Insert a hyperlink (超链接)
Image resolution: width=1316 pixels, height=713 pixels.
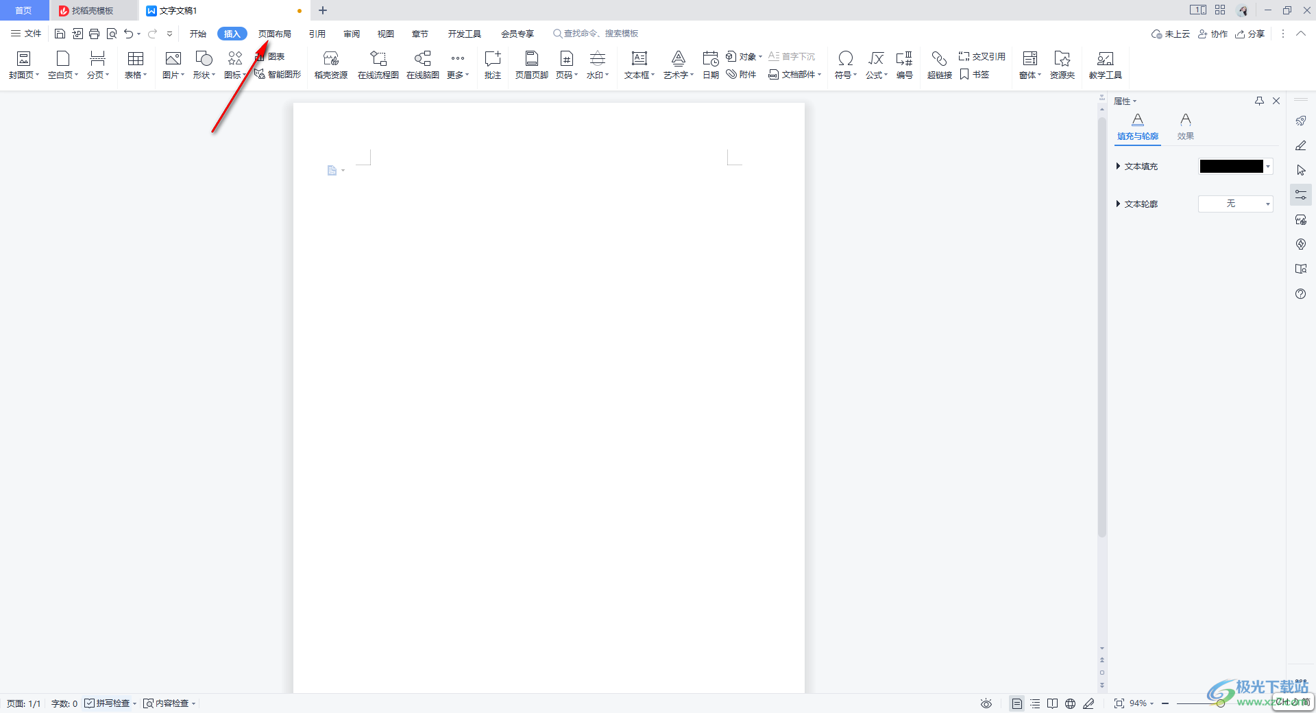(x=940, y=65)
